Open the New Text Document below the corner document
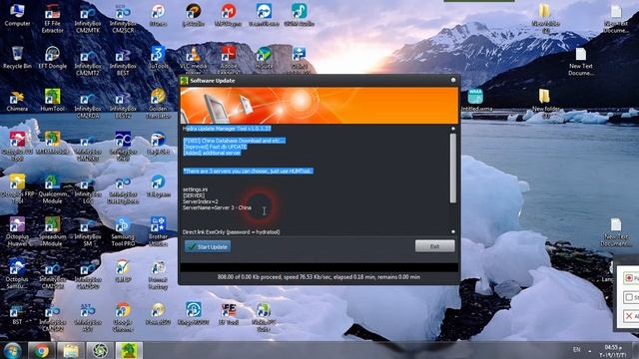This screenshot has width=639, height=359. (x=581, y=62)
